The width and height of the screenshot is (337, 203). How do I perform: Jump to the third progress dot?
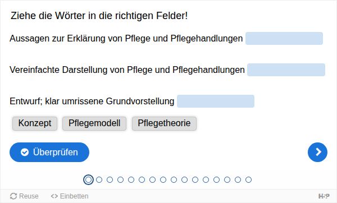coord(110,179)
